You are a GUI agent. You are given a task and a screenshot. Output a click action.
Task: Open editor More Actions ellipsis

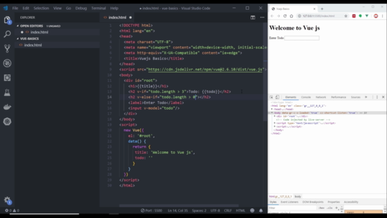(262, 18)
